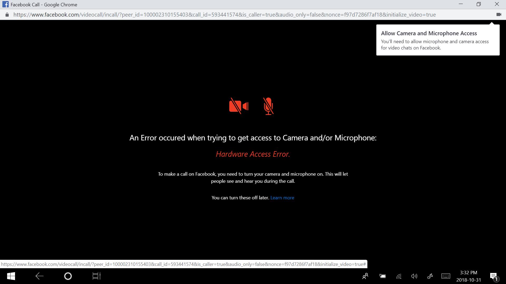
Task: Click 'You'll need to allow microphone' popup text
Action: point(435,45)
